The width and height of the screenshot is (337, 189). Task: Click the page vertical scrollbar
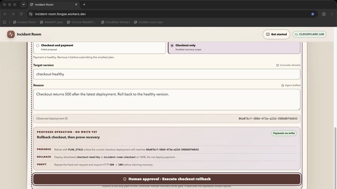point(335,158)
